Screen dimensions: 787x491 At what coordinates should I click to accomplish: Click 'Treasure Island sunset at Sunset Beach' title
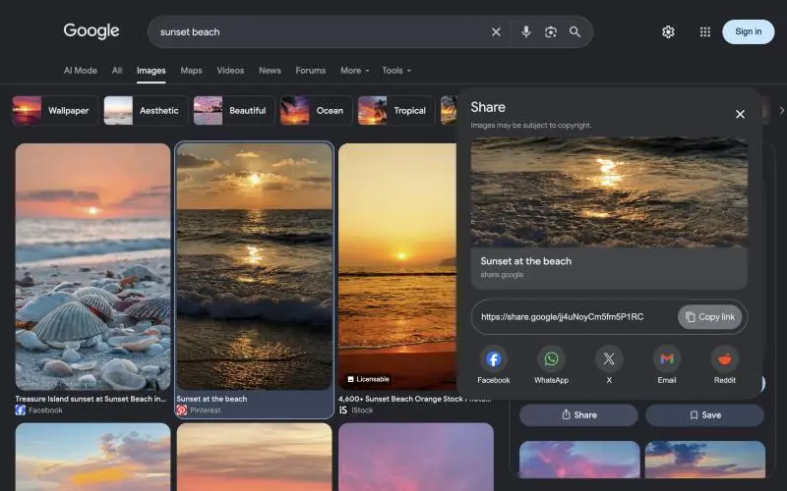[91, 399]
